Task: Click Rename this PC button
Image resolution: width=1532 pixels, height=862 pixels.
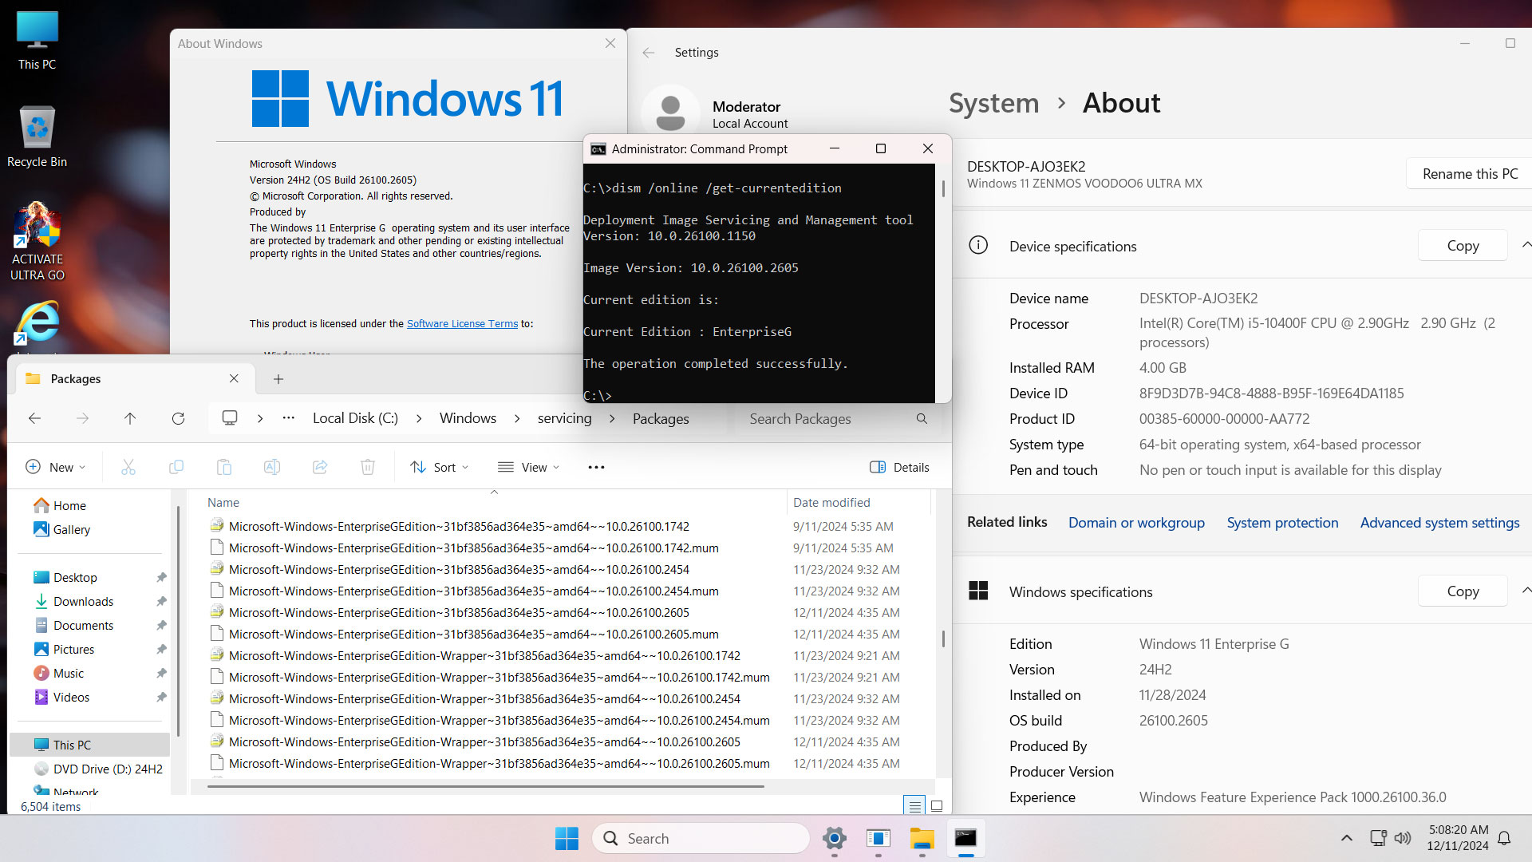Action: pyautogui.click(x=1470, y=174)
